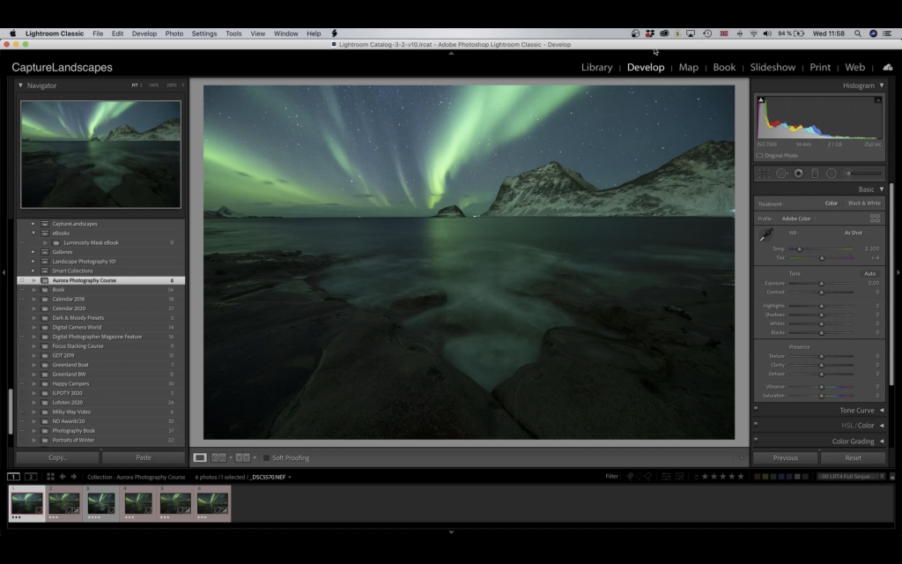Toggle sync checkbox beside Aurora Photography Course
902x564 pixels.
tap(22, 280)
